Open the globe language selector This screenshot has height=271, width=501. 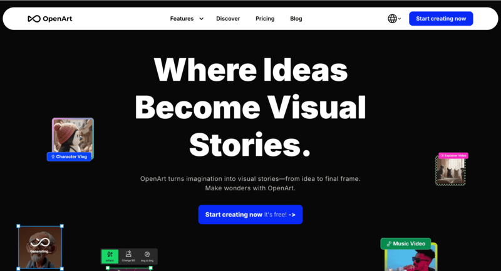click(393, 19)
